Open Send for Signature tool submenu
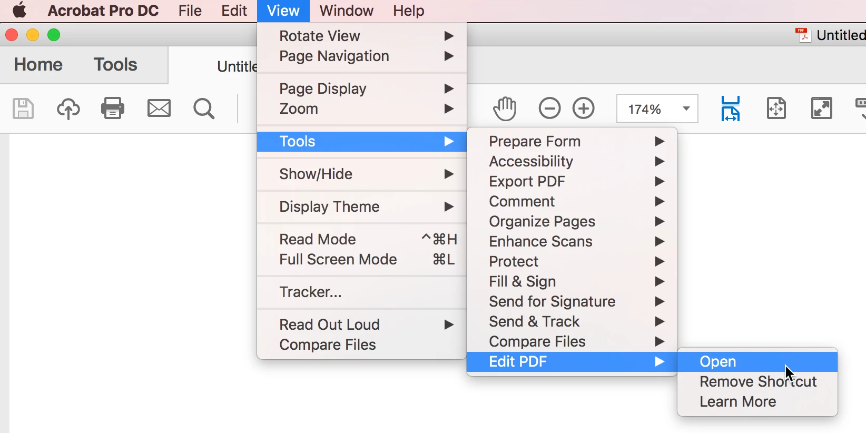 coord(572,301)
